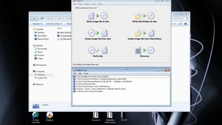
Task: Start Write files/folders to disc mode
Action: [145, 17]
